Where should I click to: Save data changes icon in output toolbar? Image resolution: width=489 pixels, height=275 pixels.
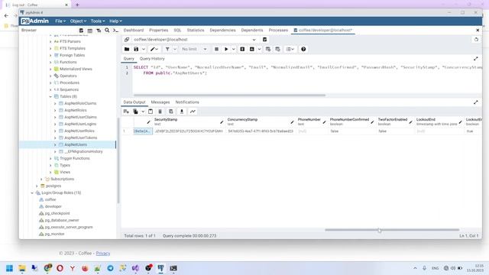coord(171,112)
